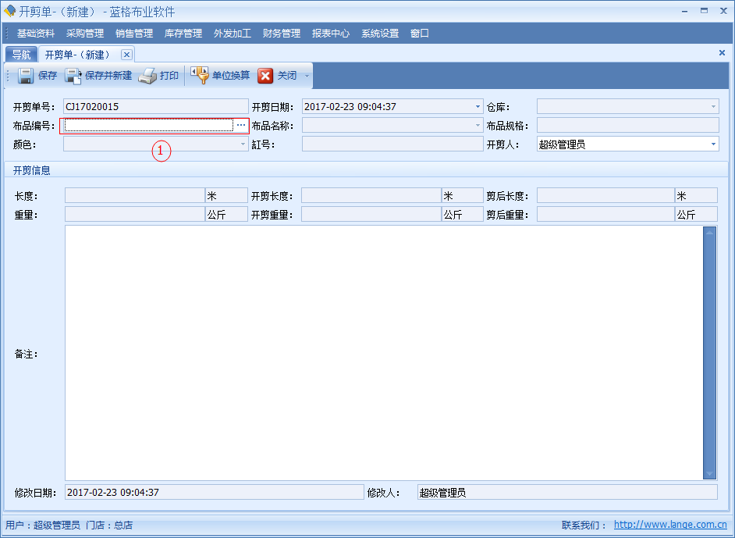Click inside the 备注 notes text area

coord(382,353)
